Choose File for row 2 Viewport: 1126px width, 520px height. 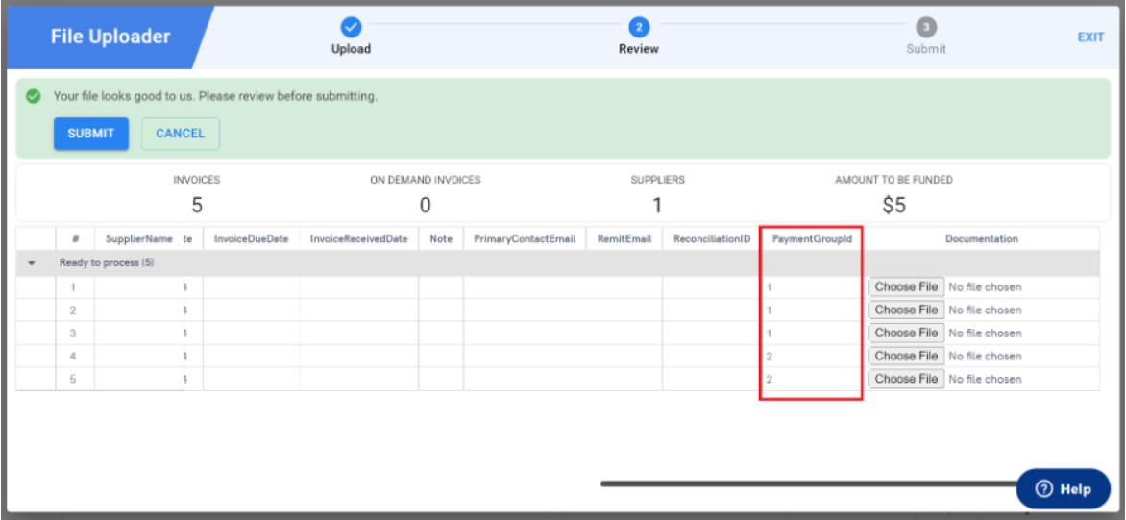pos(906,310)
